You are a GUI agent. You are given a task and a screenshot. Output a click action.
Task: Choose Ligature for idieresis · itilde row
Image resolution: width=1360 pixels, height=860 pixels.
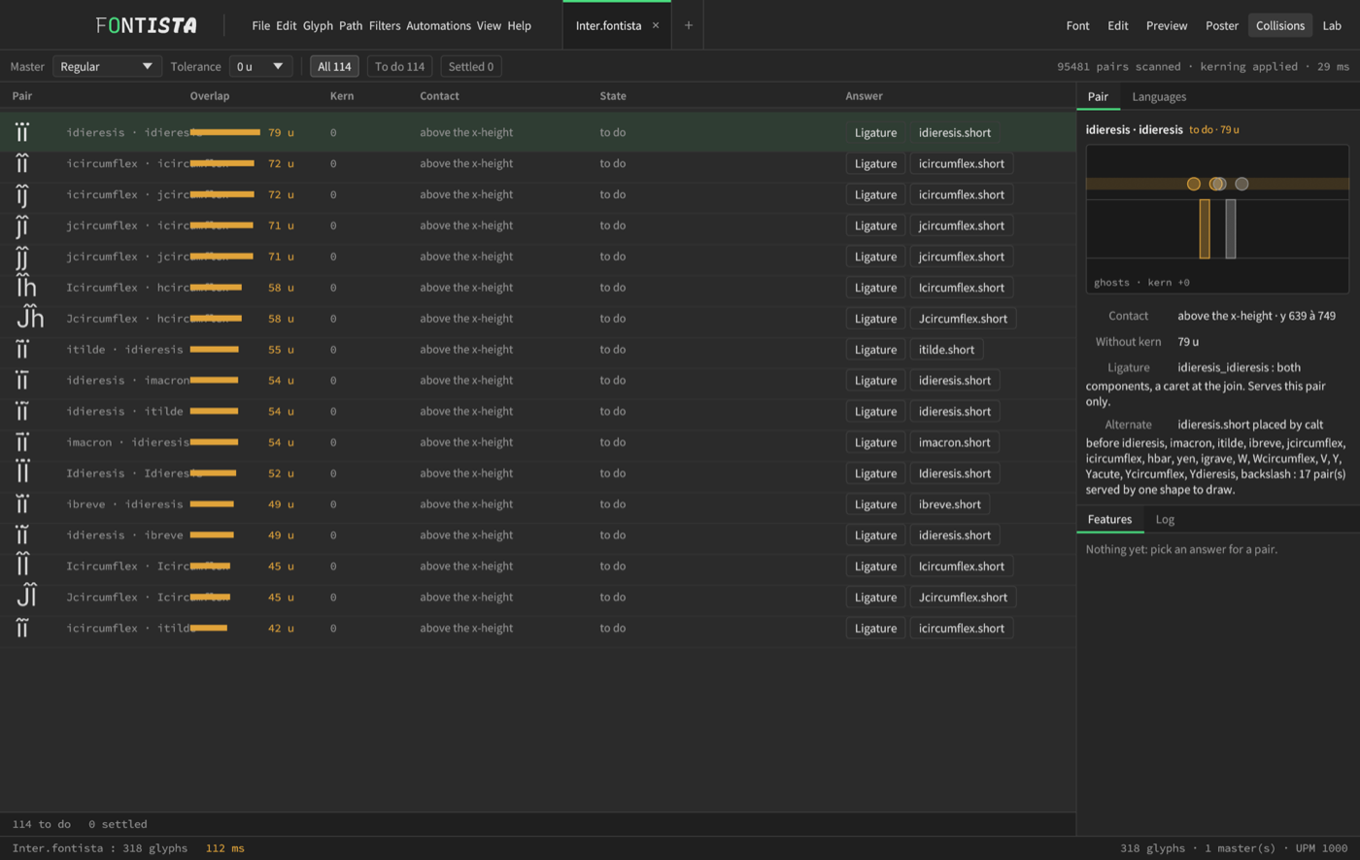coord(875,411)
